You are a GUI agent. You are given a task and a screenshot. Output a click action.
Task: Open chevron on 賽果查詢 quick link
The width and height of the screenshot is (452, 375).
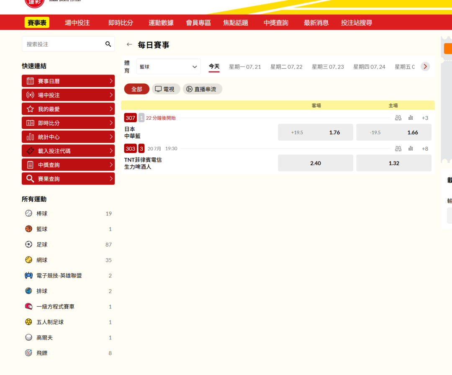pyautogui.click(x=111, y=178)
